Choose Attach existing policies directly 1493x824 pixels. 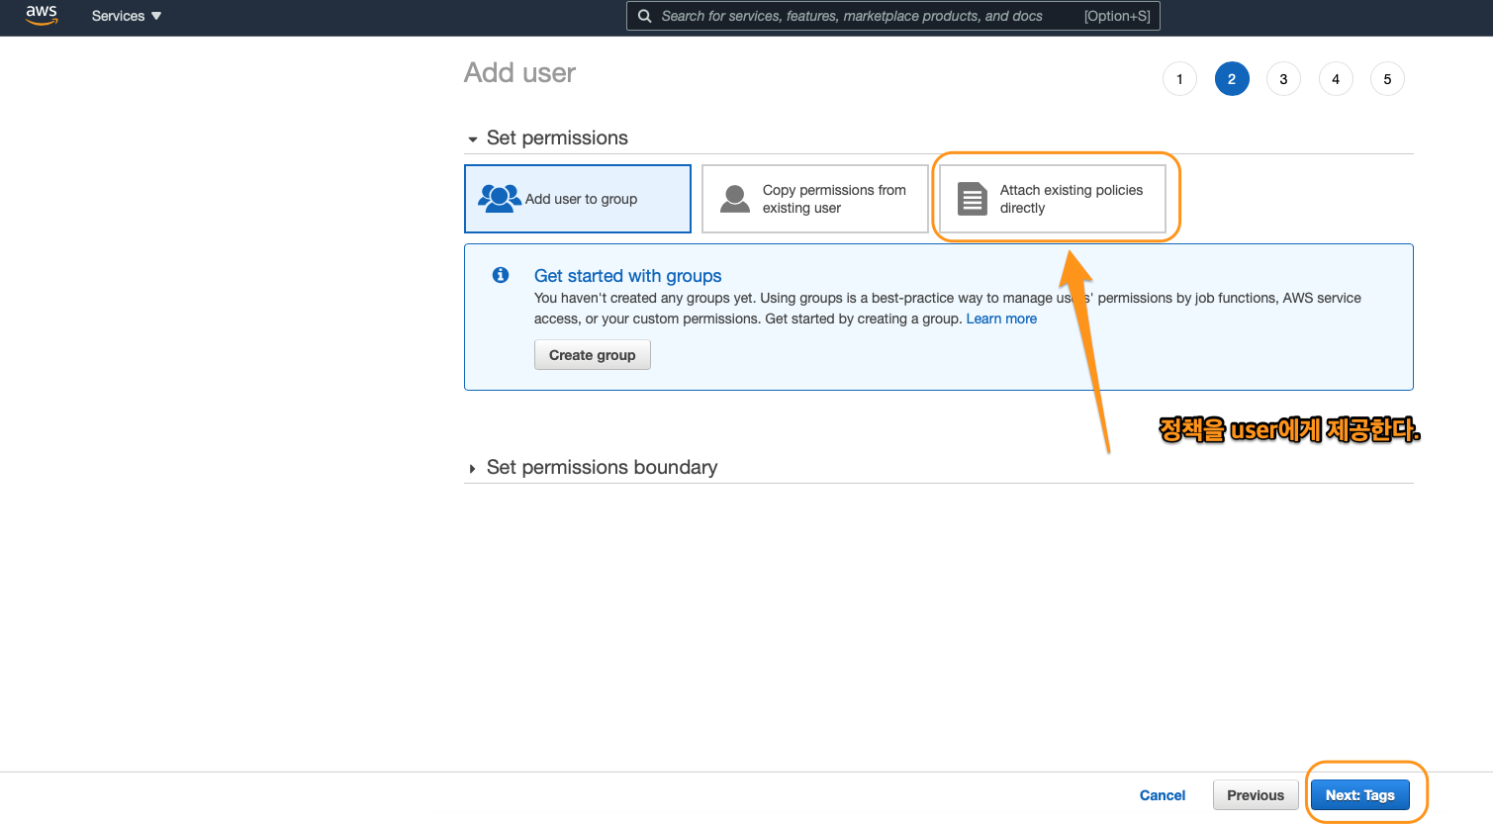click(1071, 199)
